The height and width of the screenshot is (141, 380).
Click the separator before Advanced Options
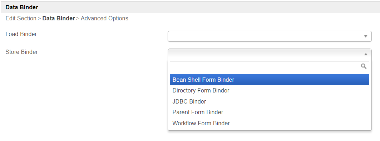(x=78, y=18)
